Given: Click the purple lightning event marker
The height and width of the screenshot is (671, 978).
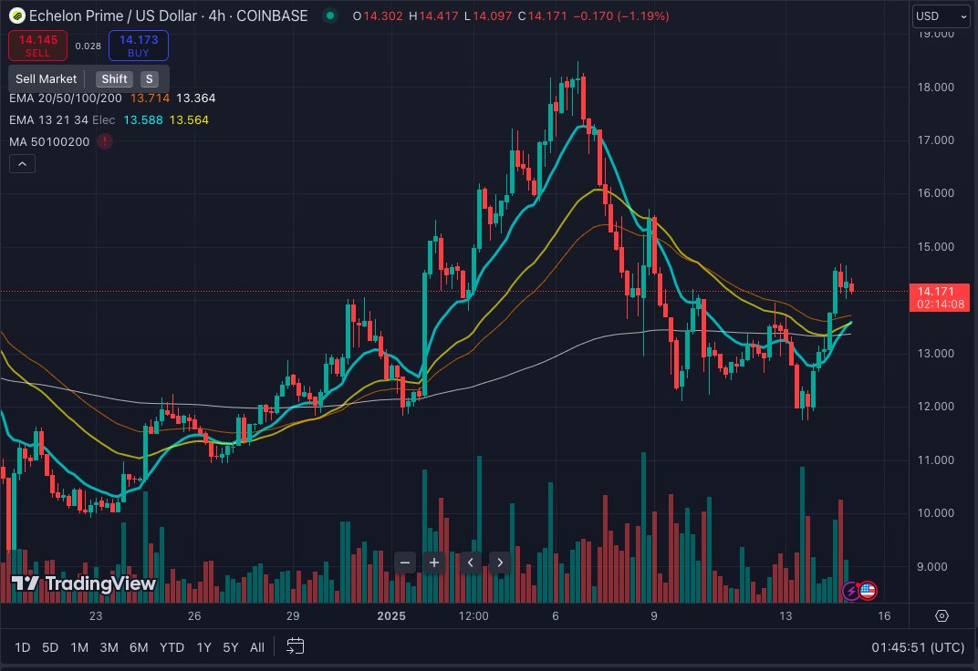Looking at the screenshot, I should tap(851, 590).
